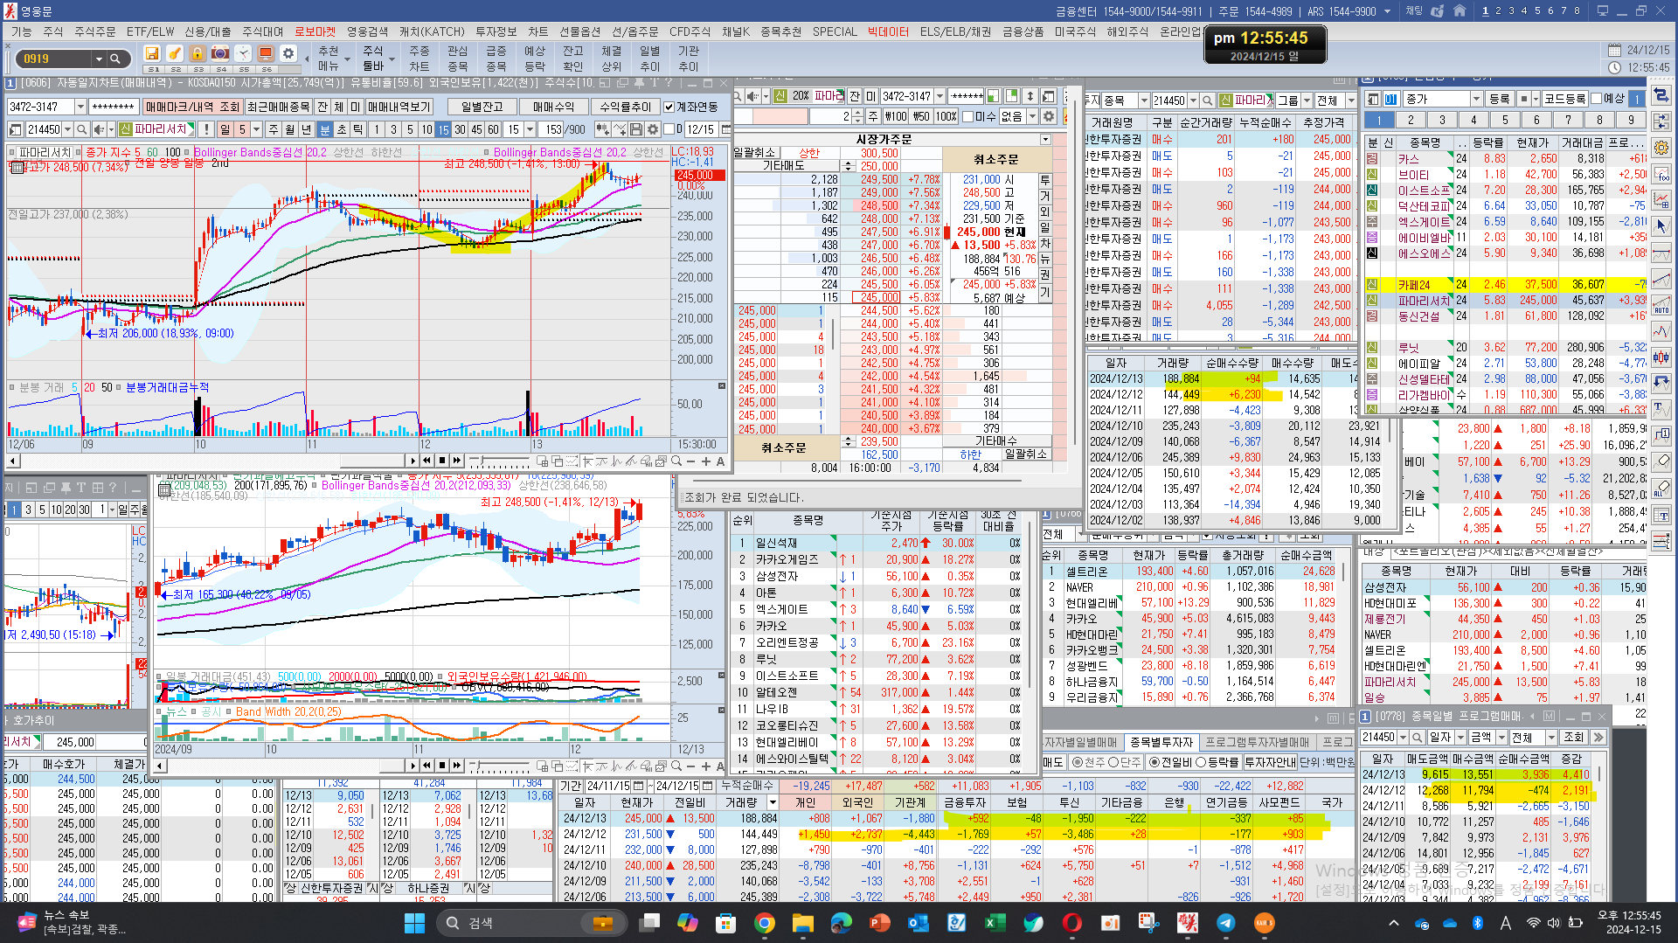
Task: Select watchlist group tab 4
Action: pyautogui.click(x=1473, y=120)
